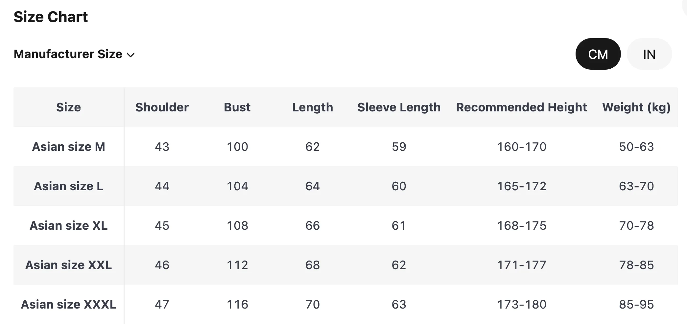The image size is (687, 324).
Task: Click the Size Chart heading
Action: coord(51,17)
